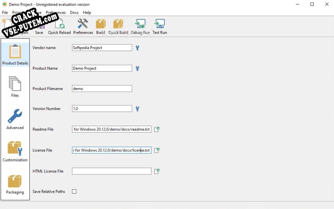Click the Quick Reload toolbar icon
The image size is (334, 209).
pos(59,27)
